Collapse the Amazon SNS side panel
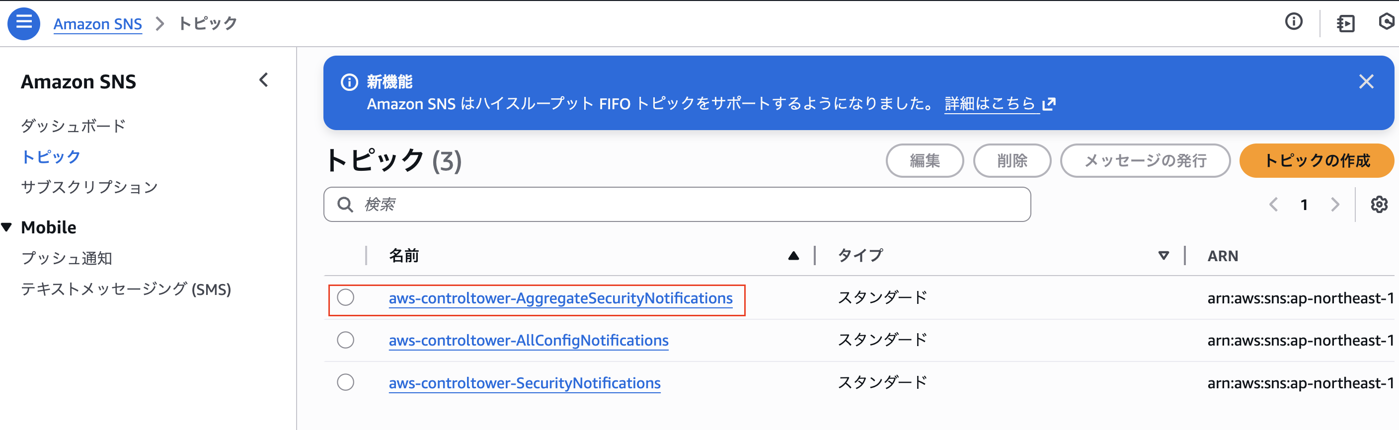1399x430 pixels. click(263, 80)
